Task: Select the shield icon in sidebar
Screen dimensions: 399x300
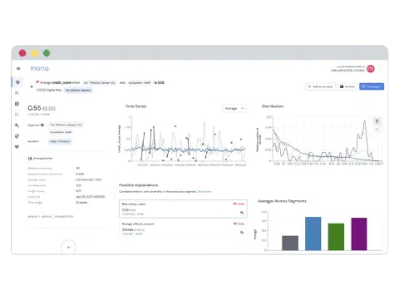Action: [17, 82]
